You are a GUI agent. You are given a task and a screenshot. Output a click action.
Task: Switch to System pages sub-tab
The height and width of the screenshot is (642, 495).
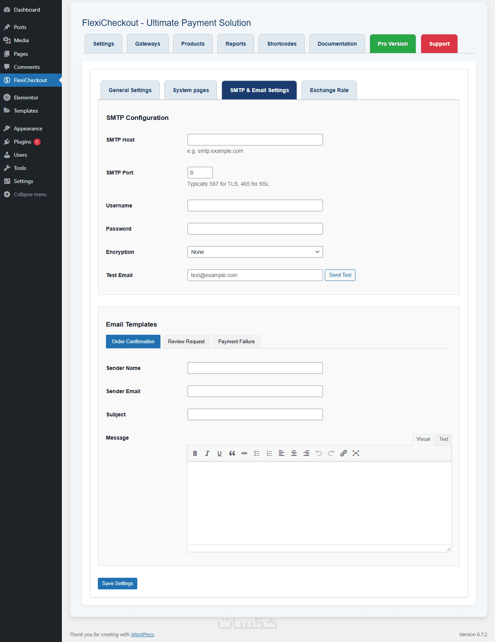click(x=191, y=90)
